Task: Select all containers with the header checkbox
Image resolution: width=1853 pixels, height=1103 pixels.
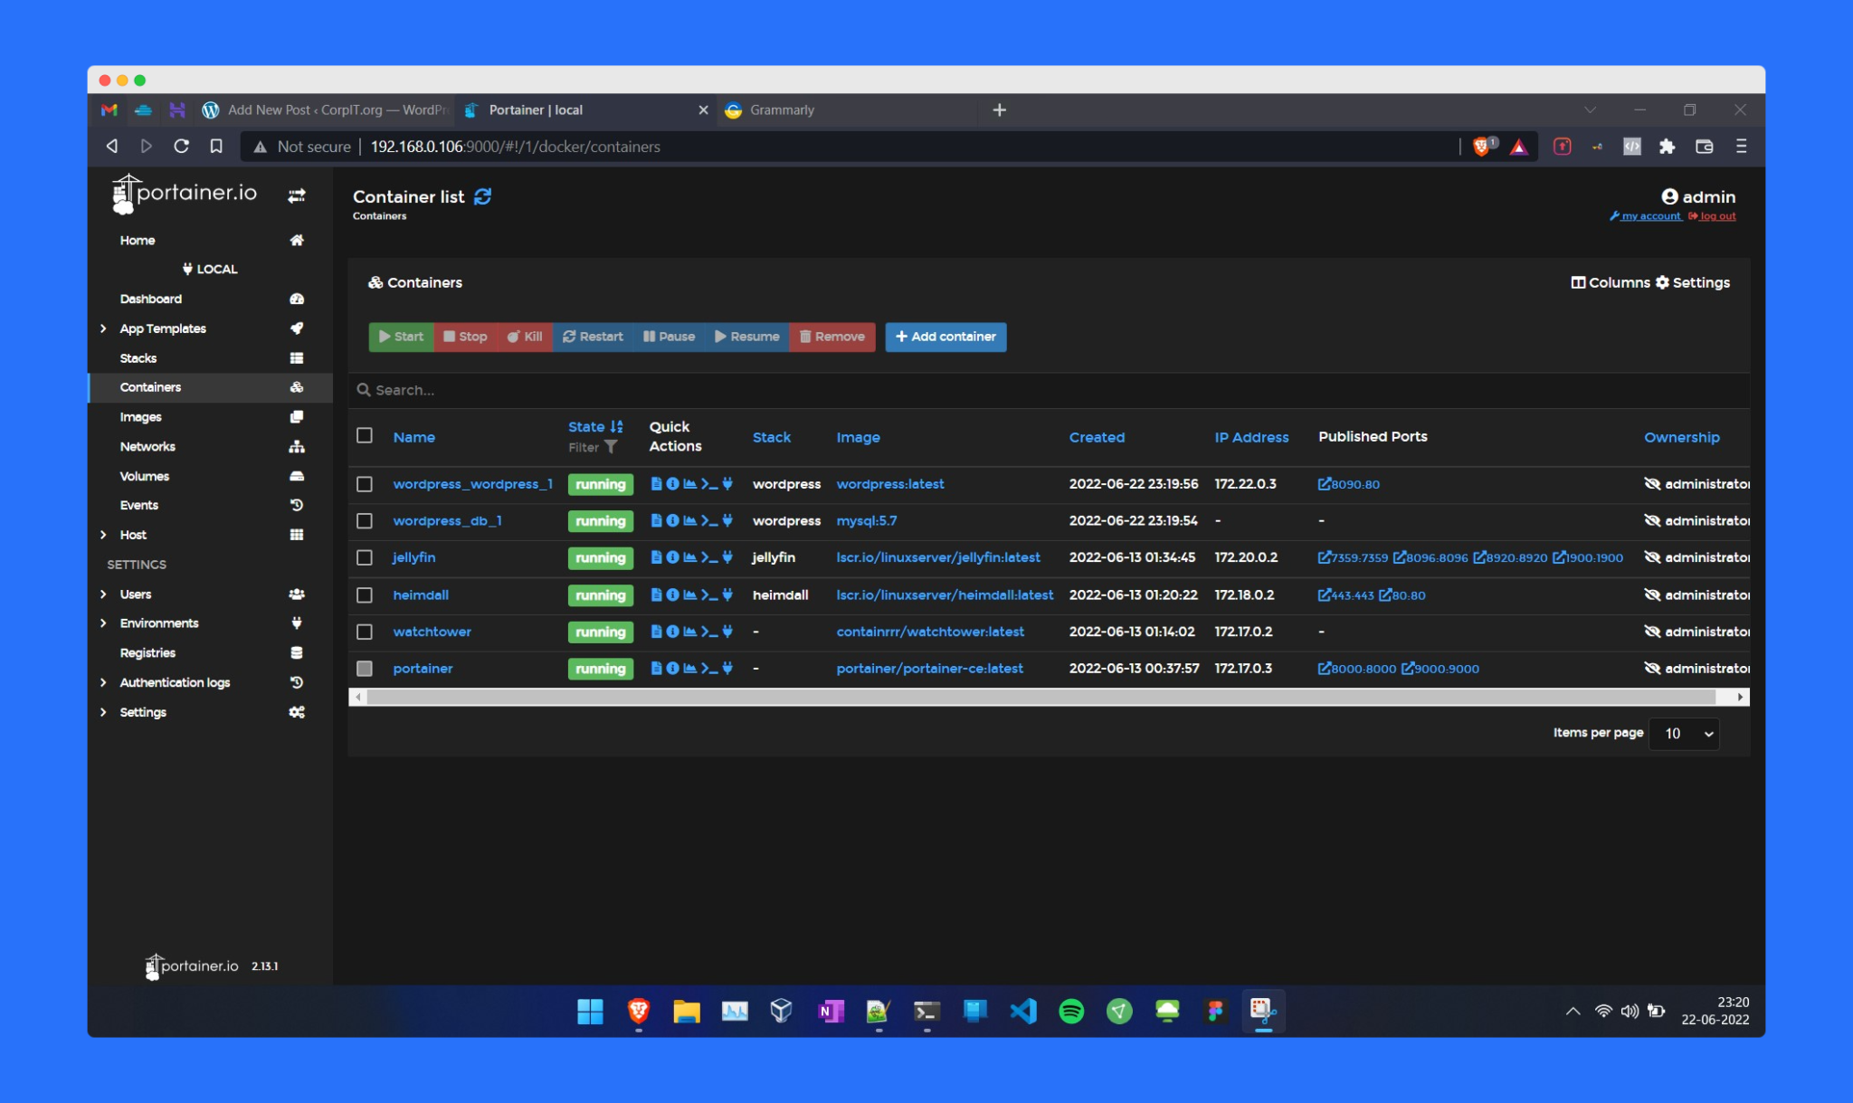Action: pyautogui.click(x=366, y=434)
